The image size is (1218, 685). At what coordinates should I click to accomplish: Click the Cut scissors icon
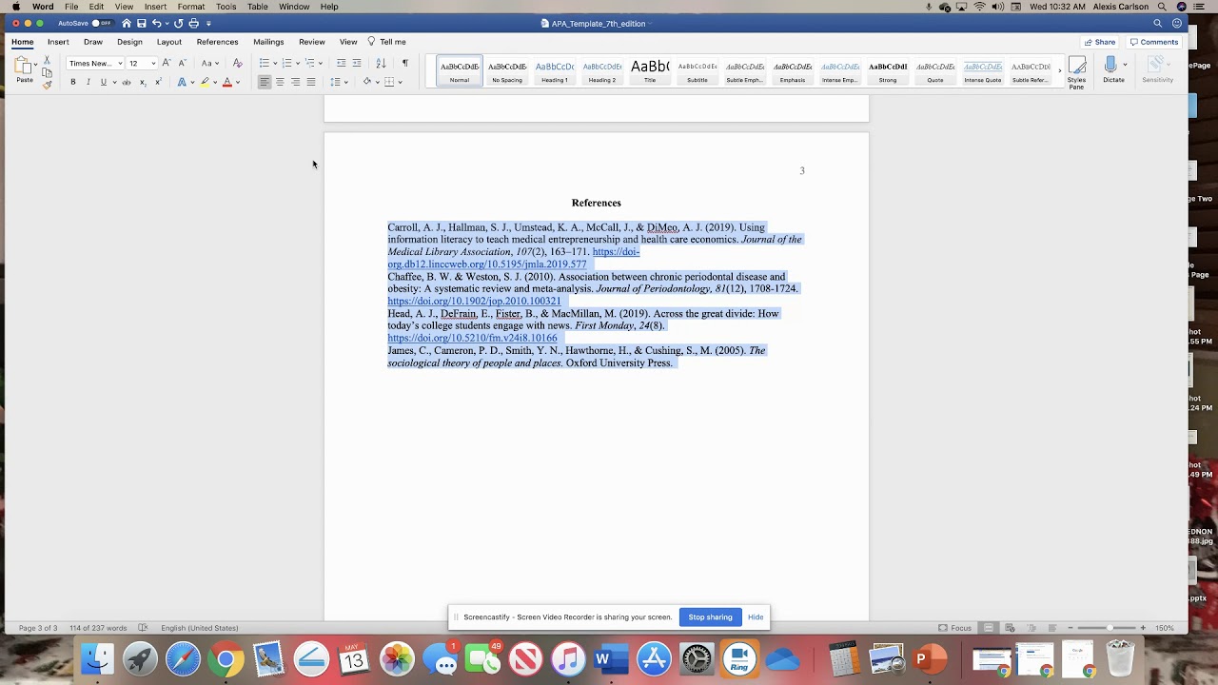pyautogui.click(x=47, y=60)
